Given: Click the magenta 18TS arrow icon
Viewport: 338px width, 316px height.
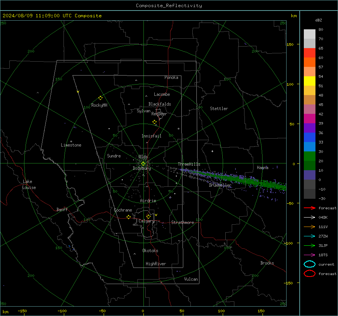Looking at the screenshot, I should (309, 255).
